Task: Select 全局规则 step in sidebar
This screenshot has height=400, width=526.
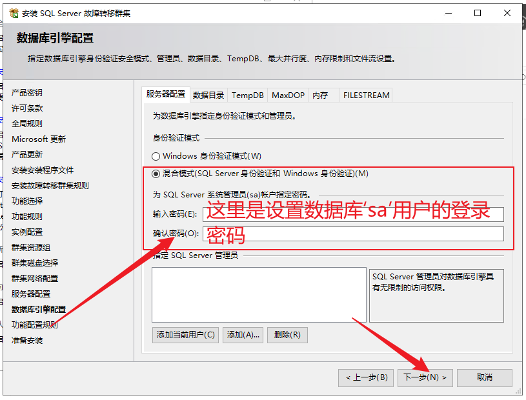Action: tap(27, 123)
